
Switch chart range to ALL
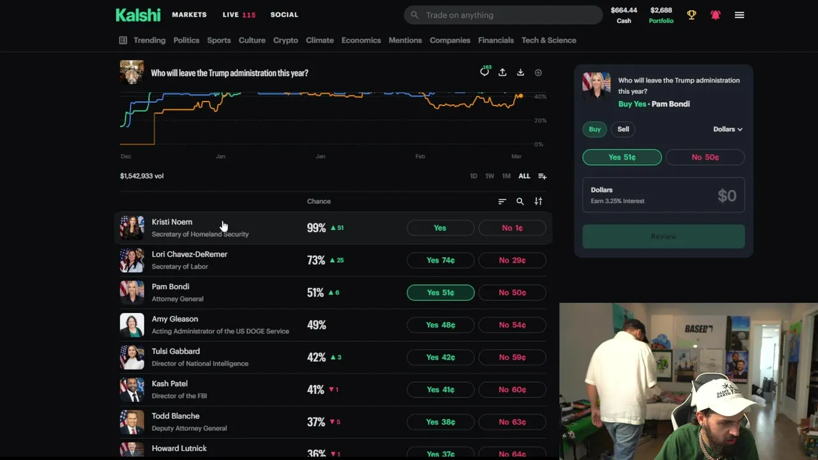tap(524, 176)
